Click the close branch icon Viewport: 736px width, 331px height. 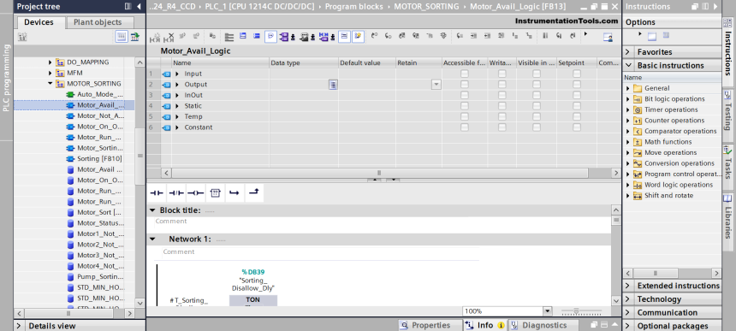(x=253, y=192)
